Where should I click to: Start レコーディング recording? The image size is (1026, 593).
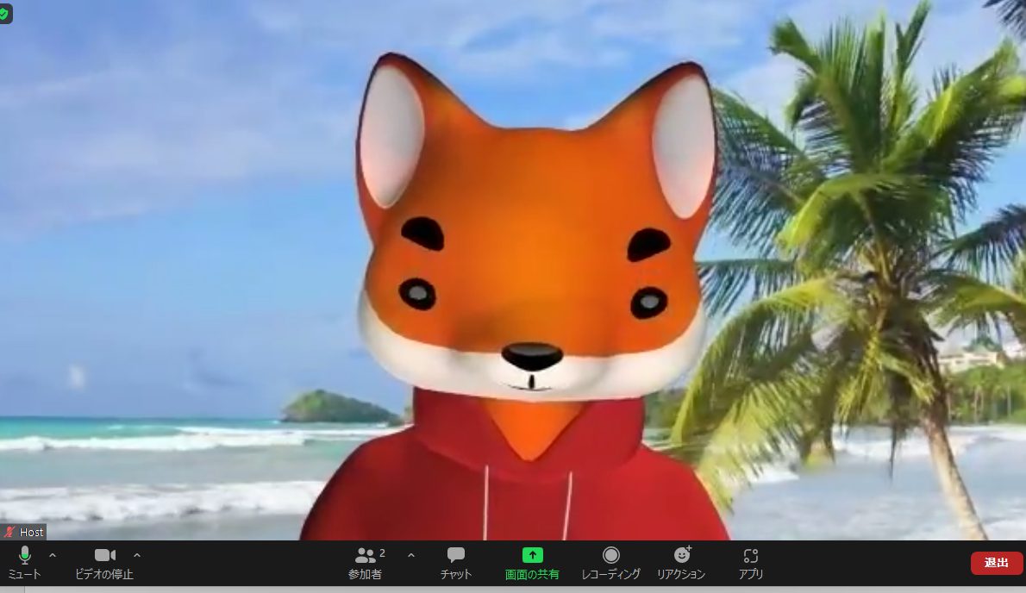[x=610, y=564]
